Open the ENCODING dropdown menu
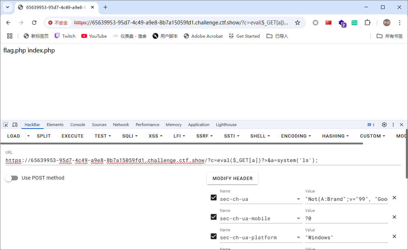The height and width of the screenshot is (250, 408). click(x=296, y=136)
